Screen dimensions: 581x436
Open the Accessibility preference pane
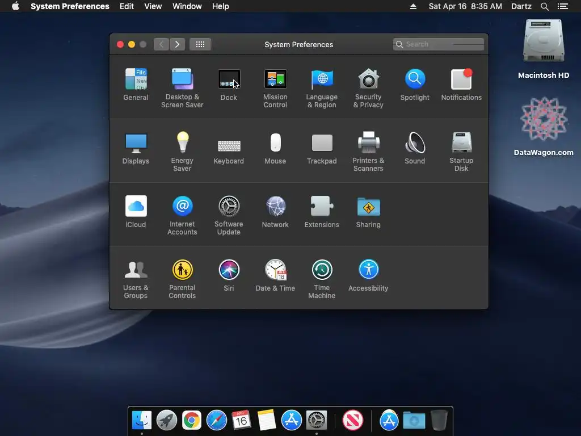pos(368,275)
